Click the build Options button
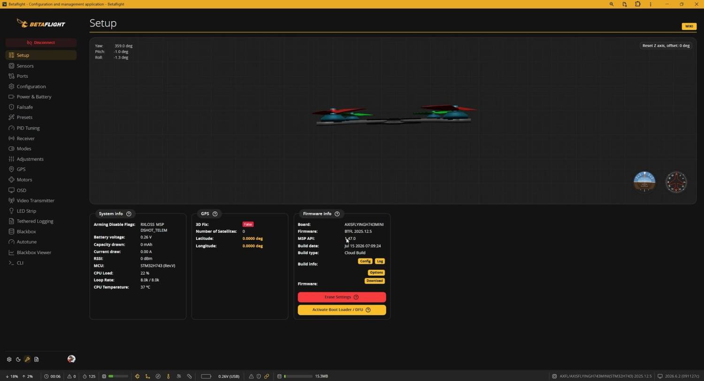The width and height of the screenshot is (704, 381). pos(376,272)
